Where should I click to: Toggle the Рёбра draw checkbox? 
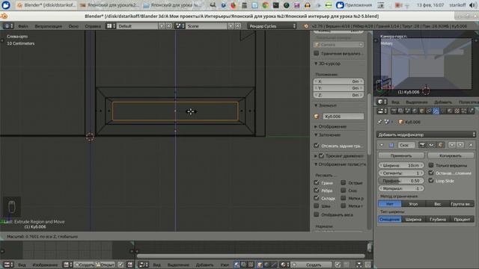tap(317, 191)
